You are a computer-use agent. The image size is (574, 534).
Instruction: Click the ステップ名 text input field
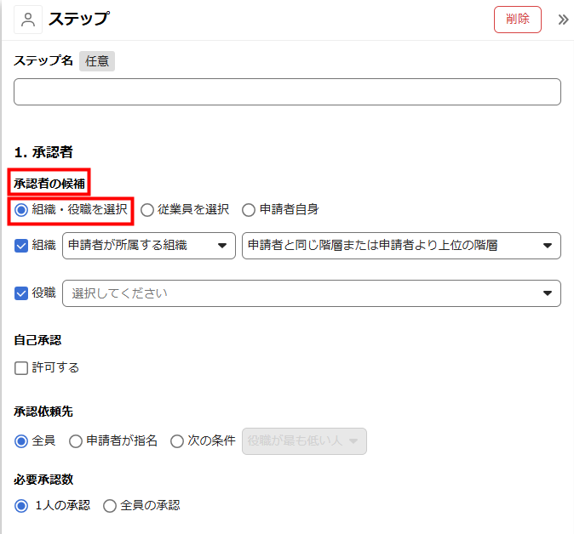pos(287,92)
